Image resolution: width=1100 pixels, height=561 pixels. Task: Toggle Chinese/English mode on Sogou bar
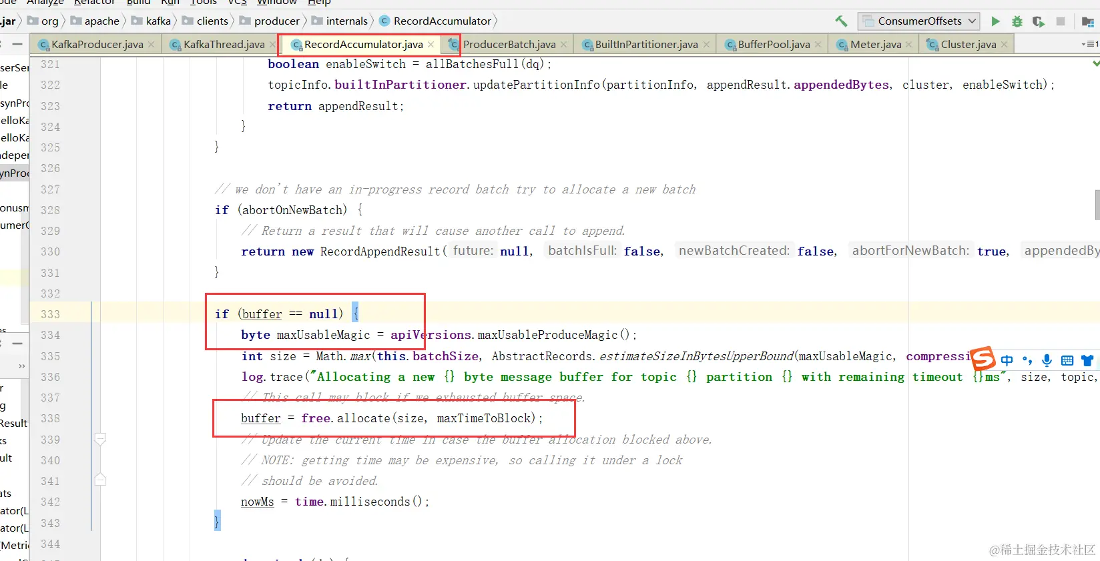pyautogui.click(x=1007, y=360)
